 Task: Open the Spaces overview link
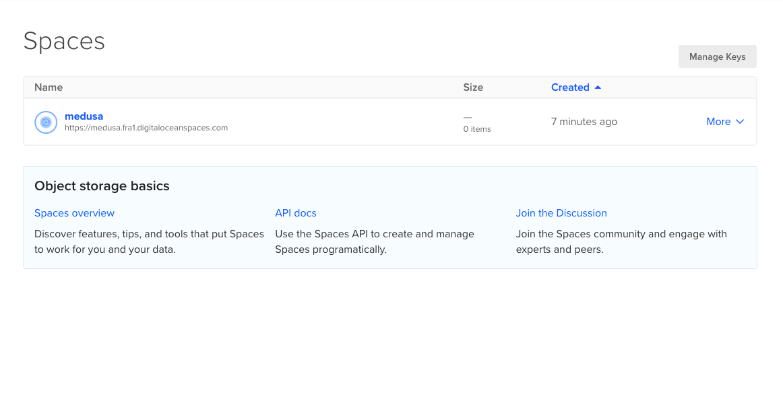pos(74,213)
